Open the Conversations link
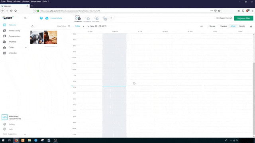The height and width of the screenshot is (143, 255). [15, 36]
